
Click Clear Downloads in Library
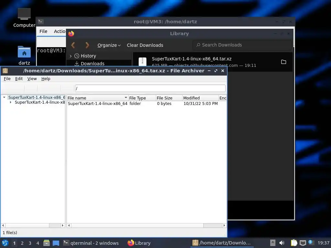(x=145, y=45)
